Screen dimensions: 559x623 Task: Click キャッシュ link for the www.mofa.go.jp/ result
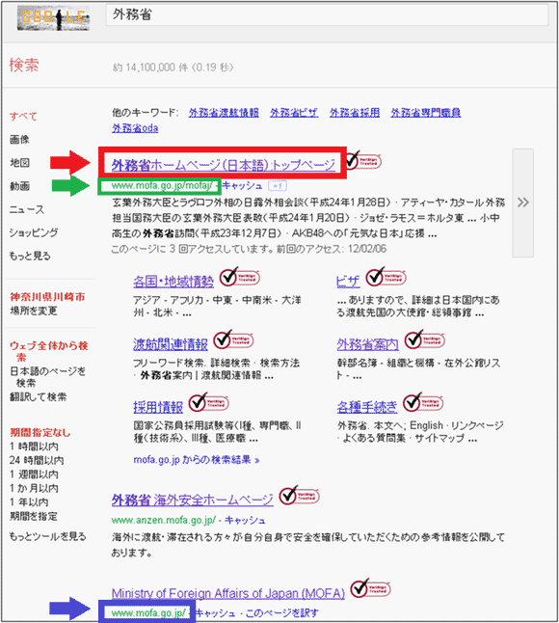click(x=216, y=613)
